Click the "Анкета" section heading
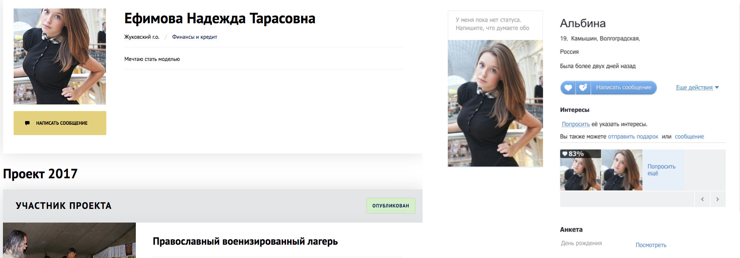Viewport: 740px width, 258px height. tap(571, 230)
